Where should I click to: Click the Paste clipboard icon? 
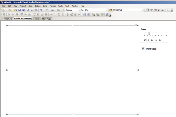[x=36, y=10]
